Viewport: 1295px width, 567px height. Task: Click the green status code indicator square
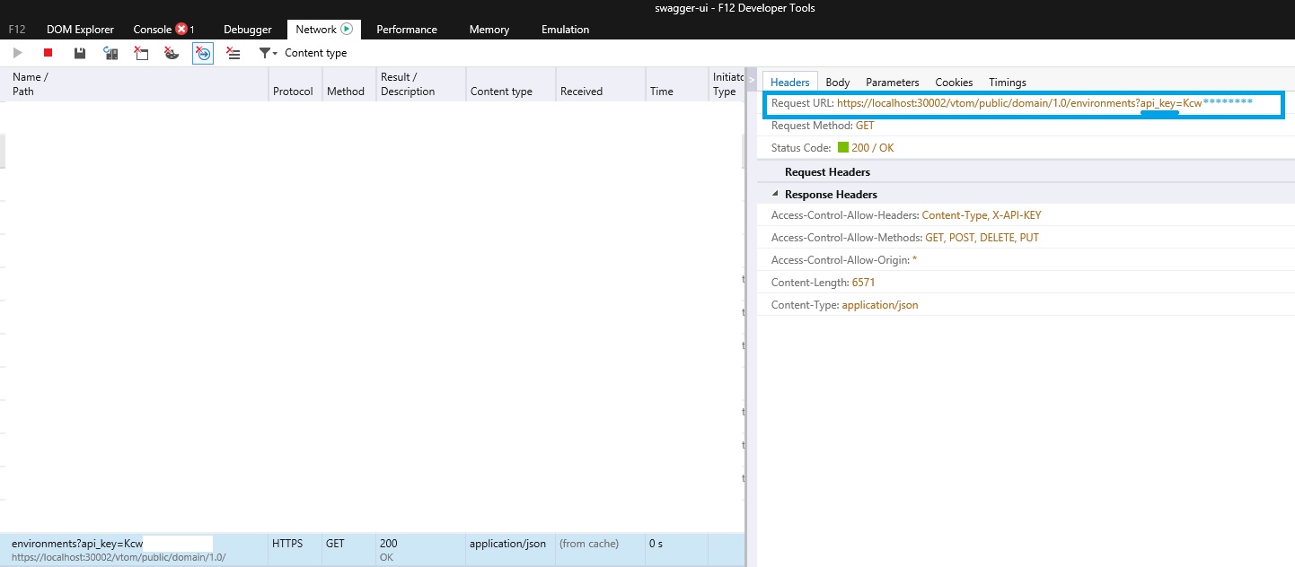pos(842,148)
